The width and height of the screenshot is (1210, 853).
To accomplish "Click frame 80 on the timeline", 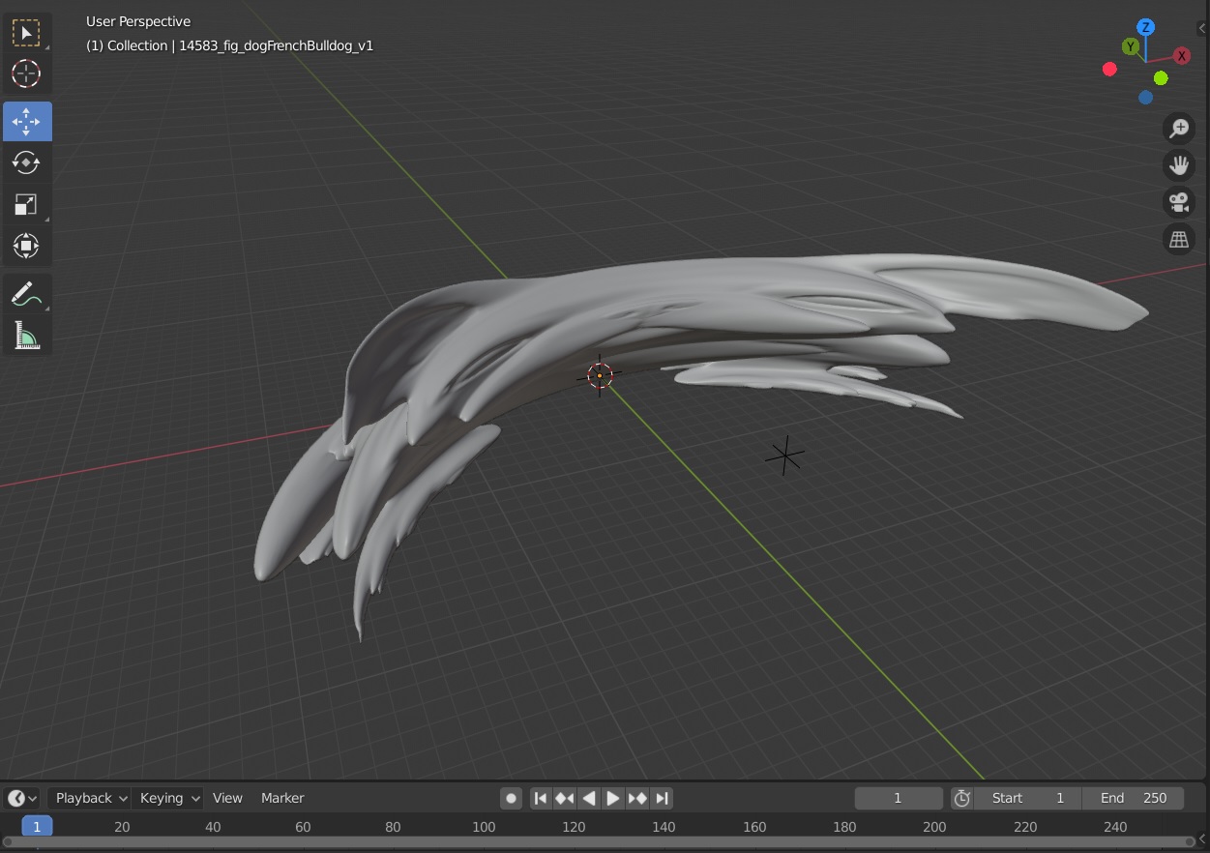I will pos(393,826).
